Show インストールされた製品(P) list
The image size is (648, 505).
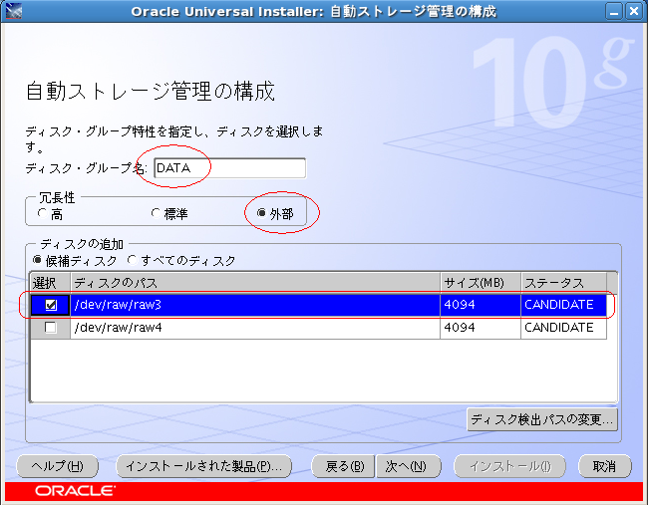[x=203, y=466]
